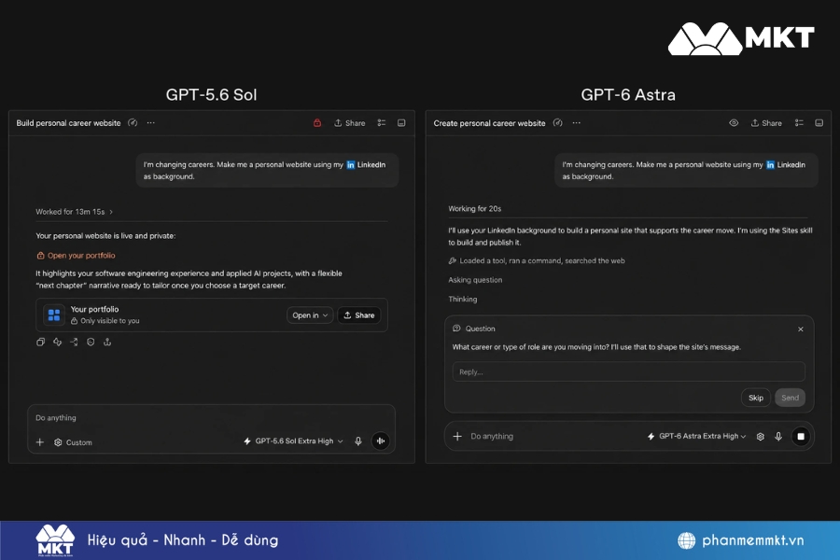This screenshot has width=840, height=560.
Task: Click the microphone icon in the left prompt box
Action: click(358, 441)
